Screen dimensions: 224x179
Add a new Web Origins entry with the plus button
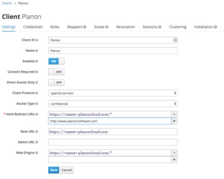(x=174, y=160)
